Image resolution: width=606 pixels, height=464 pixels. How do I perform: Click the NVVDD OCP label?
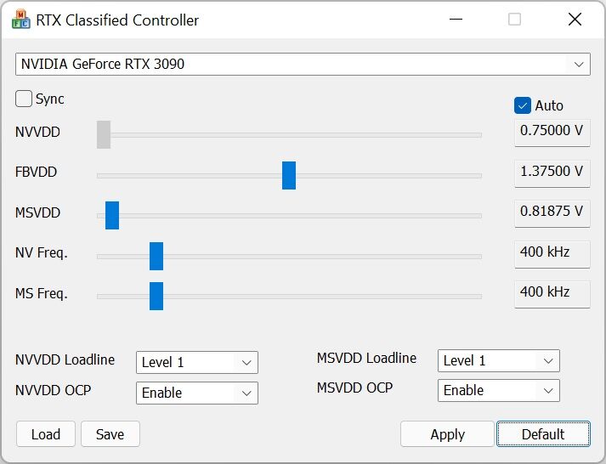(53, 390)
